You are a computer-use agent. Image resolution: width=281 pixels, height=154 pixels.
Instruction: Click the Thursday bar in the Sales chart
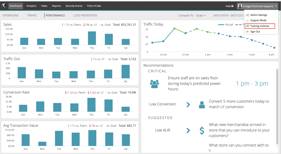pos(92,38)
